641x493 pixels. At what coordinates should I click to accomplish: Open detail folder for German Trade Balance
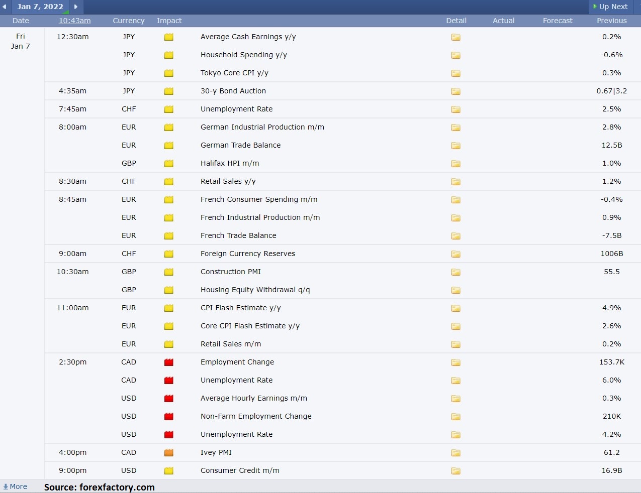[x=456, y=146]
